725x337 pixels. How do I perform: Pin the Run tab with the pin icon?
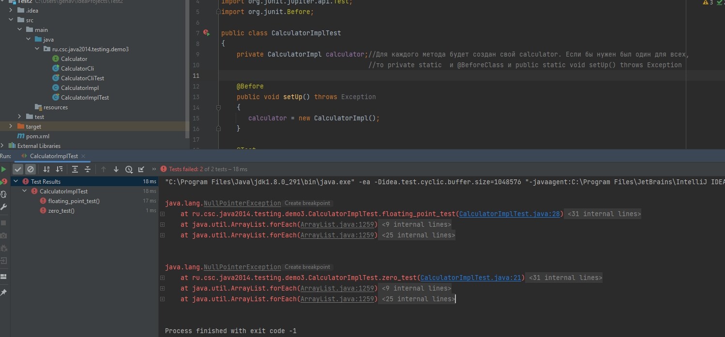pyautogui.click(x=3, y=293)
